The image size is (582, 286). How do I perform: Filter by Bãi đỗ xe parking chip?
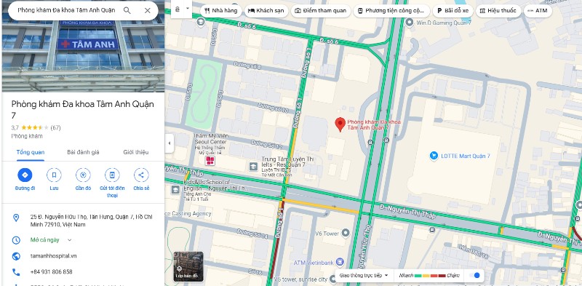click(x=453, y=11)
